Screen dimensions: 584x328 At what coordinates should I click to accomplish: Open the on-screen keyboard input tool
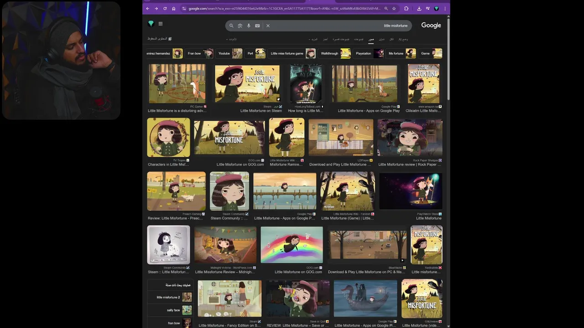coord(257,26)
